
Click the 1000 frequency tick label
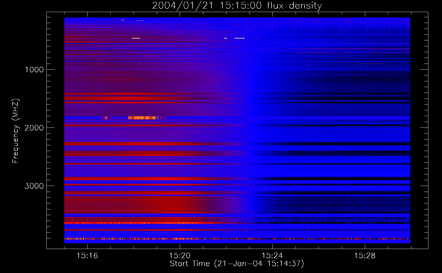(x=34, y=70)
